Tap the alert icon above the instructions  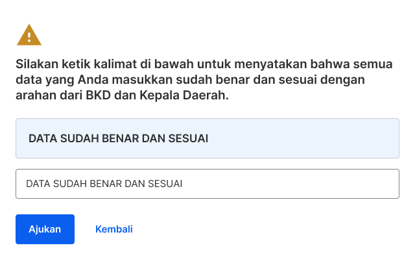pyautogui.click(x=29, y=35)
